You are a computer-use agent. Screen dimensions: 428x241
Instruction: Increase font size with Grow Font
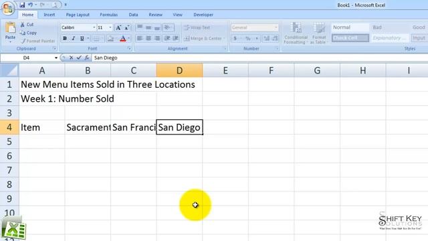[118, 27]
